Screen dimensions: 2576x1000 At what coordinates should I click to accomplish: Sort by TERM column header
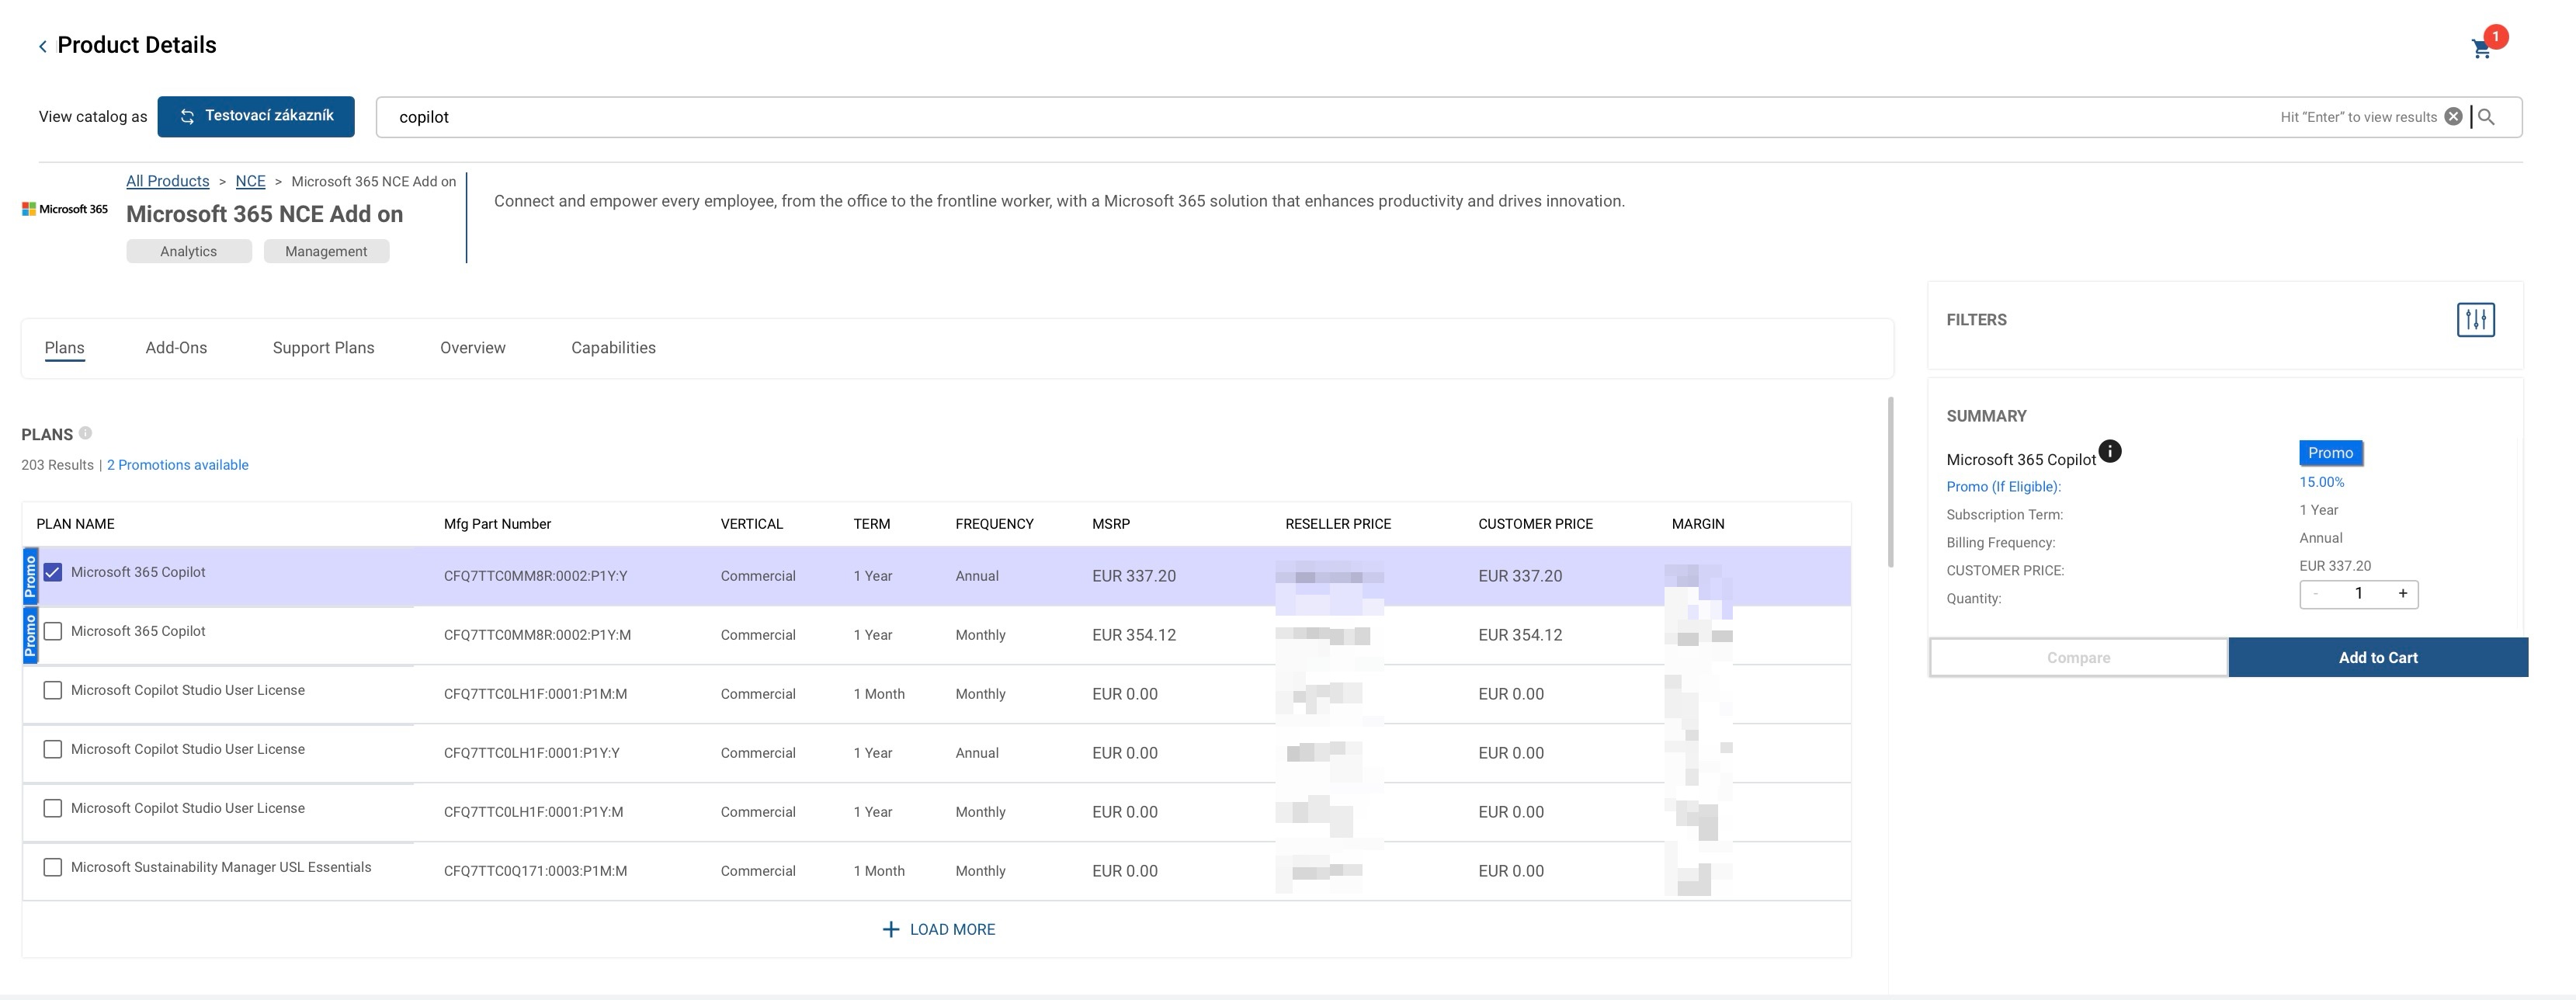pos(871,524)
